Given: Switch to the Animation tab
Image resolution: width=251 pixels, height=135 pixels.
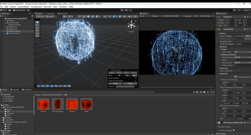Looking at the screenshot, I should coord(27,90).
